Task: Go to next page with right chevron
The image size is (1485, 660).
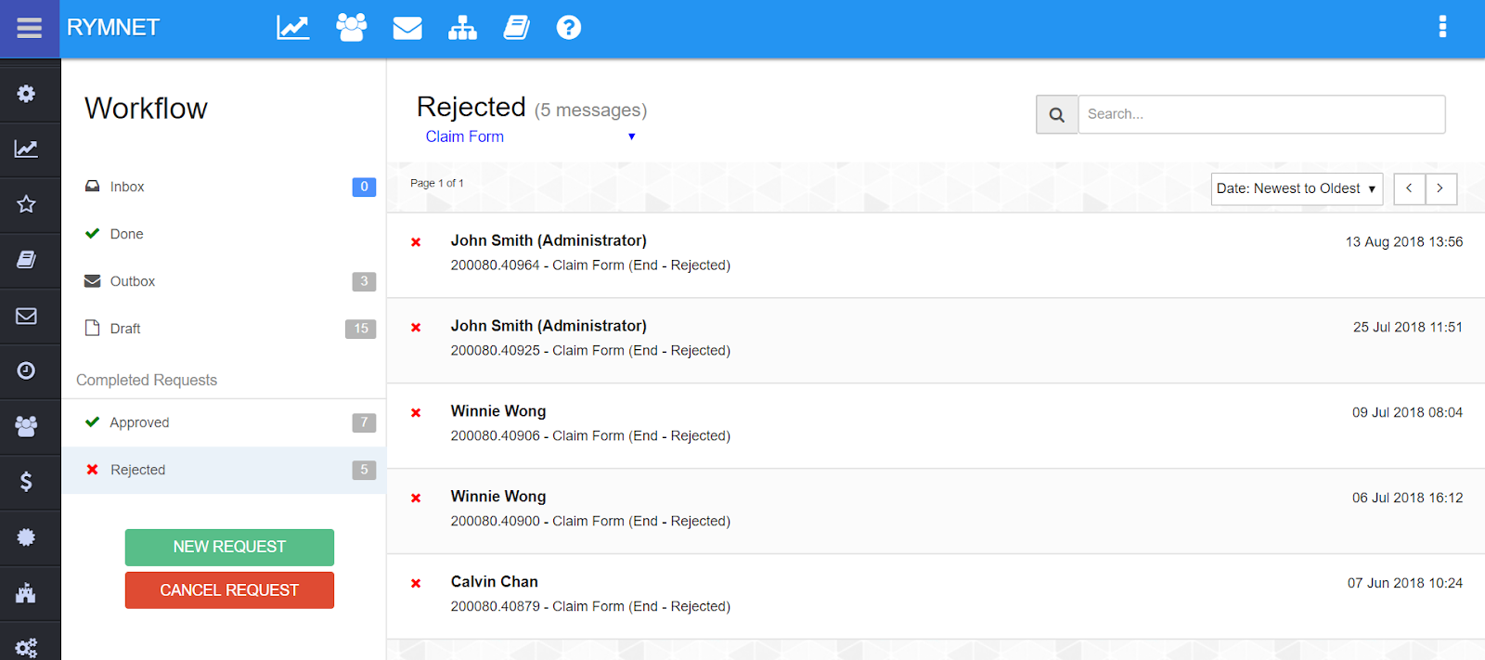Action: click(1440, 188)
